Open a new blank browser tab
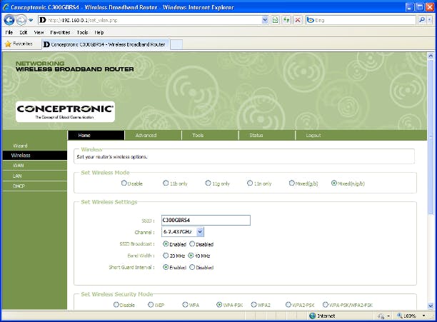The image size is (437, 322). pyautogui.click(x=176, y=44)
